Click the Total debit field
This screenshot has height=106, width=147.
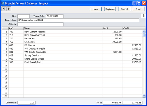pos(113,103)
